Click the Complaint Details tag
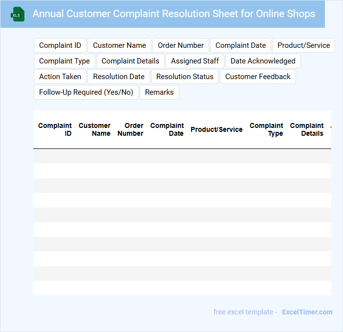This screenshot has width=343, height=332. [130, 61]
